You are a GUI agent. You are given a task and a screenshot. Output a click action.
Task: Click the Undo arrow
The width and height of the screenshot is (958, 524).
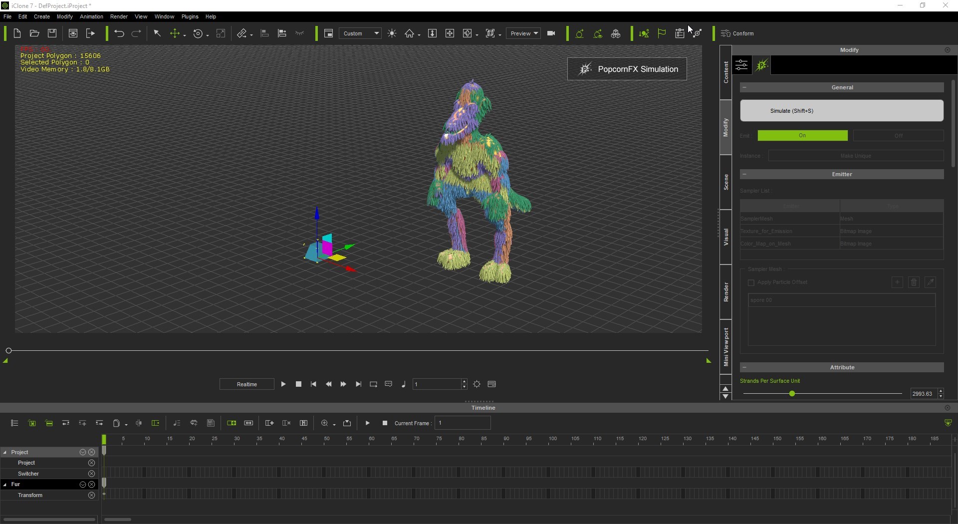(119, 33)
